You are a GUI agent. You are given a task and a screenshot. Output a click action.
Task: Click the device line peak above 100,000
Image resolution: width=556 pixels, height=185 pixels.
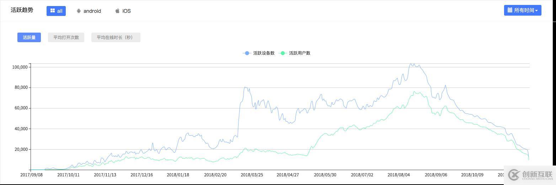(x=411, y=64)
